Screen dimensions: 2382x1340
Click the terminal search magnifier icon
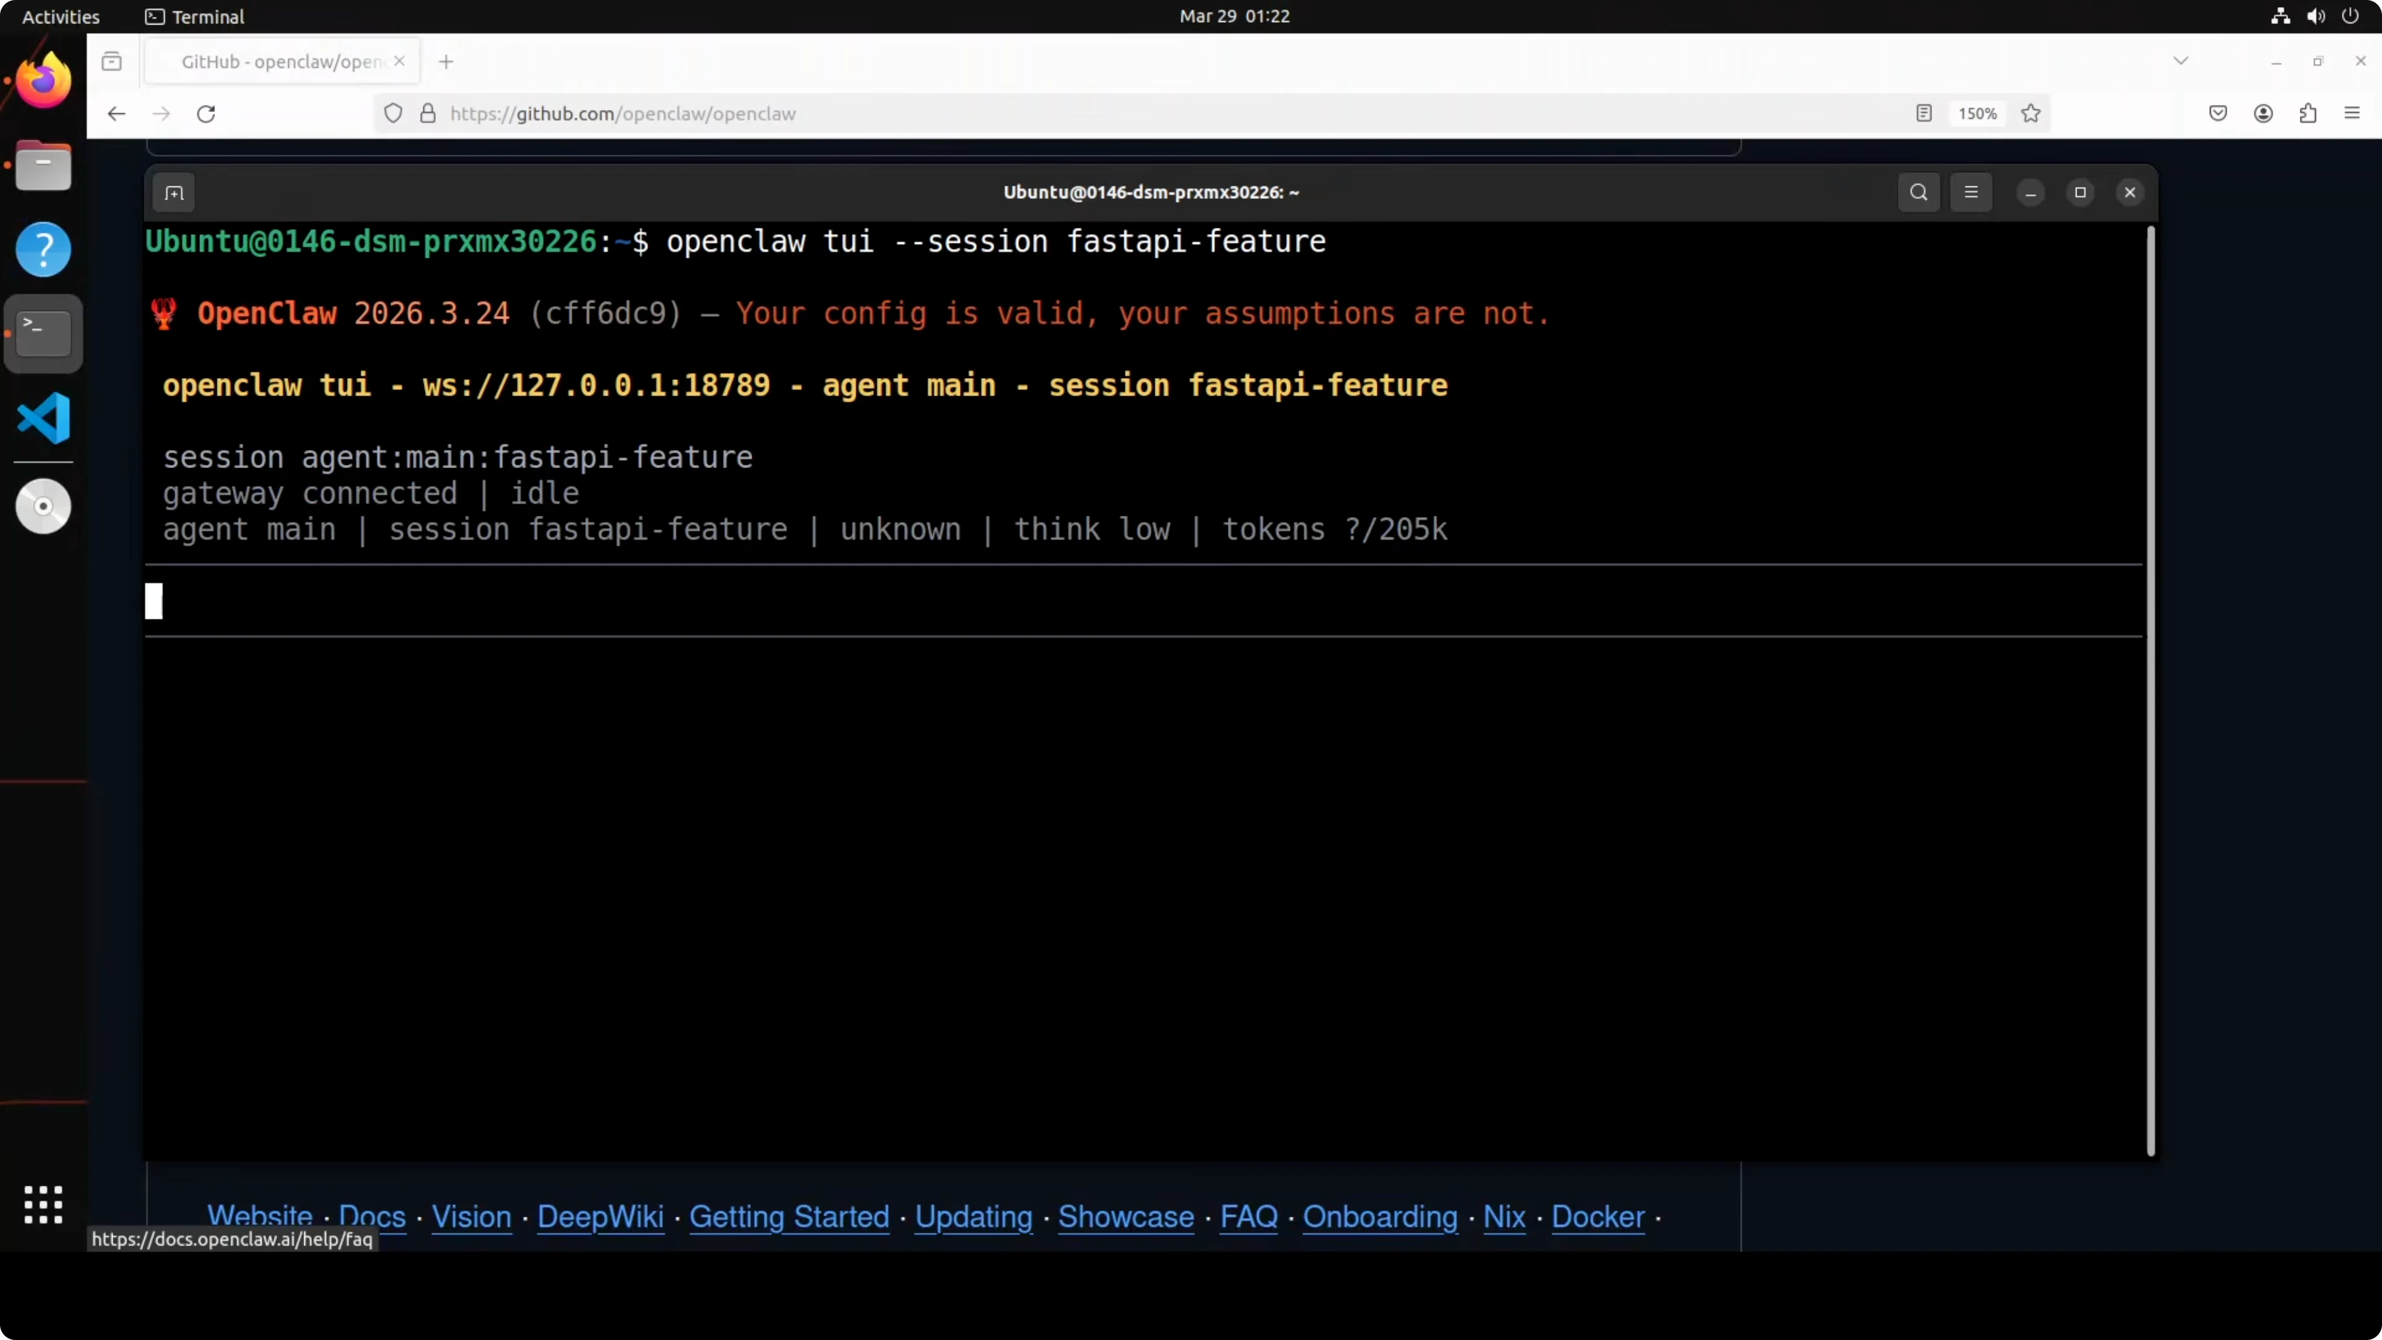point(1919,192)
